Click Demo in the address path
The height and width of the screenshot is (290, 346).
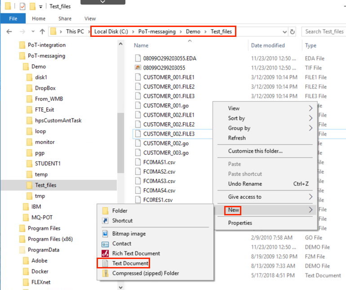click(193, 31)
